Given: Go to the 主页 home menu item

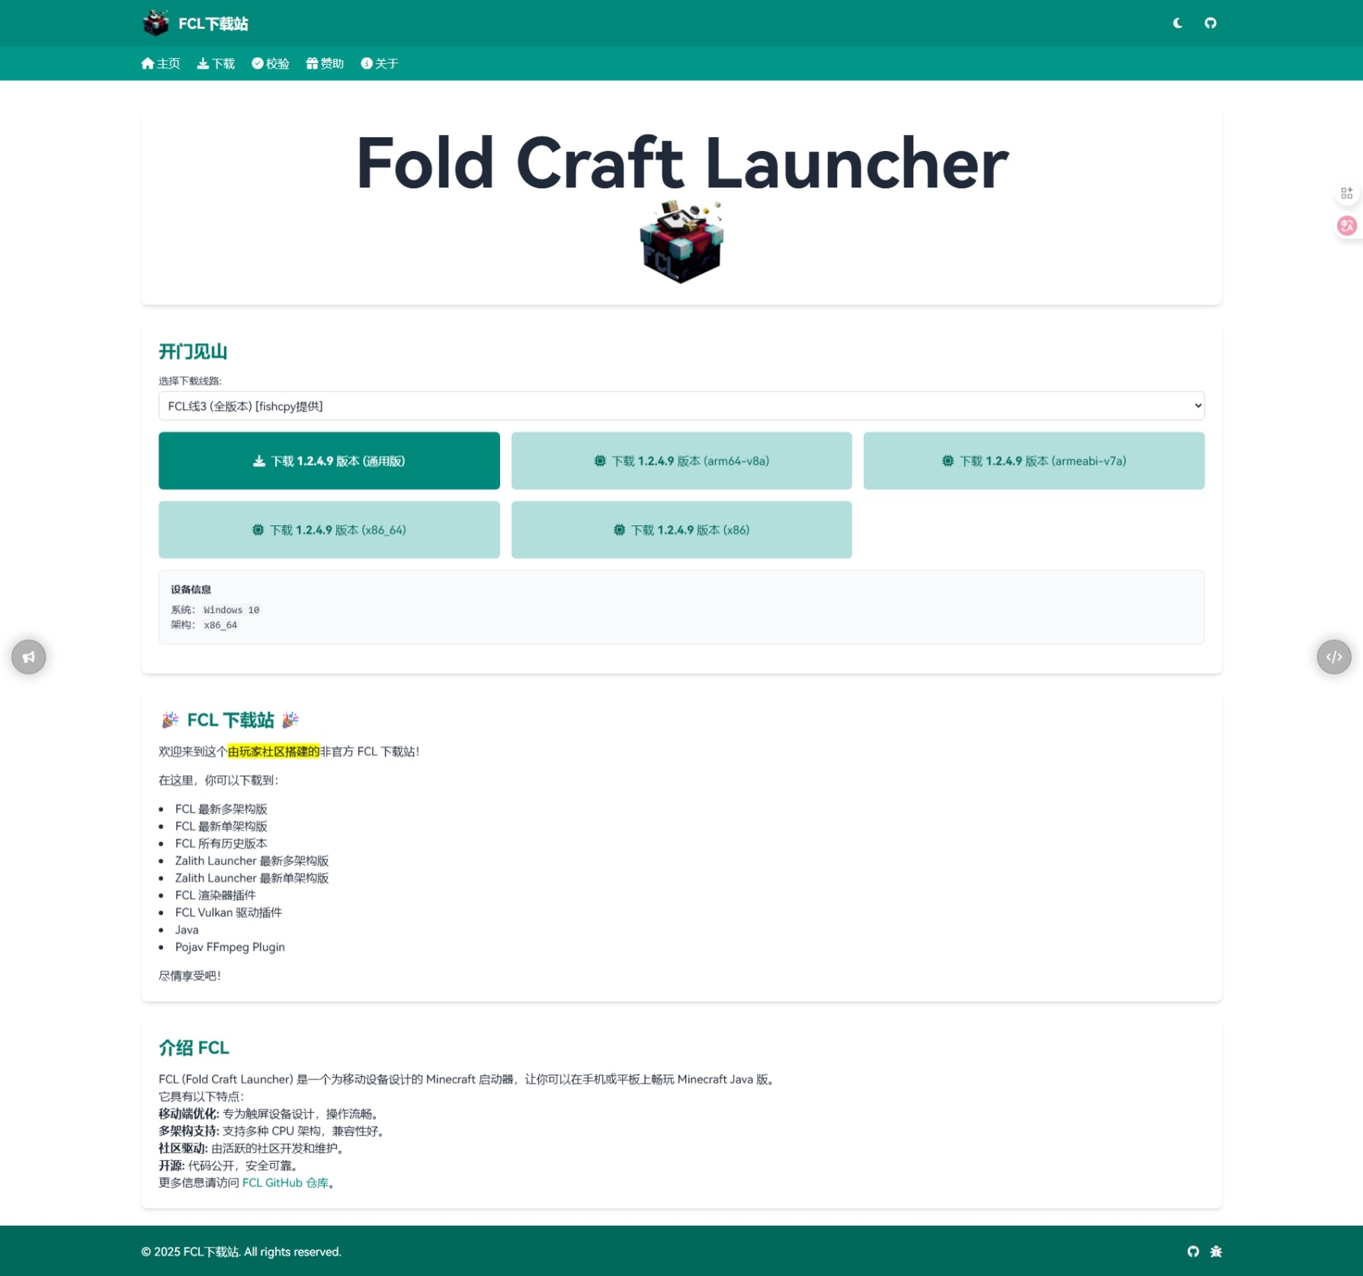Looking at the screenshot, I should pos(161,63).
